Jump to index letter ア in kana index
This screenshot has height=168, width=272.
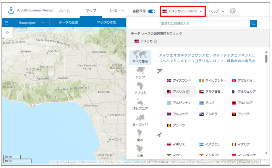161,55
